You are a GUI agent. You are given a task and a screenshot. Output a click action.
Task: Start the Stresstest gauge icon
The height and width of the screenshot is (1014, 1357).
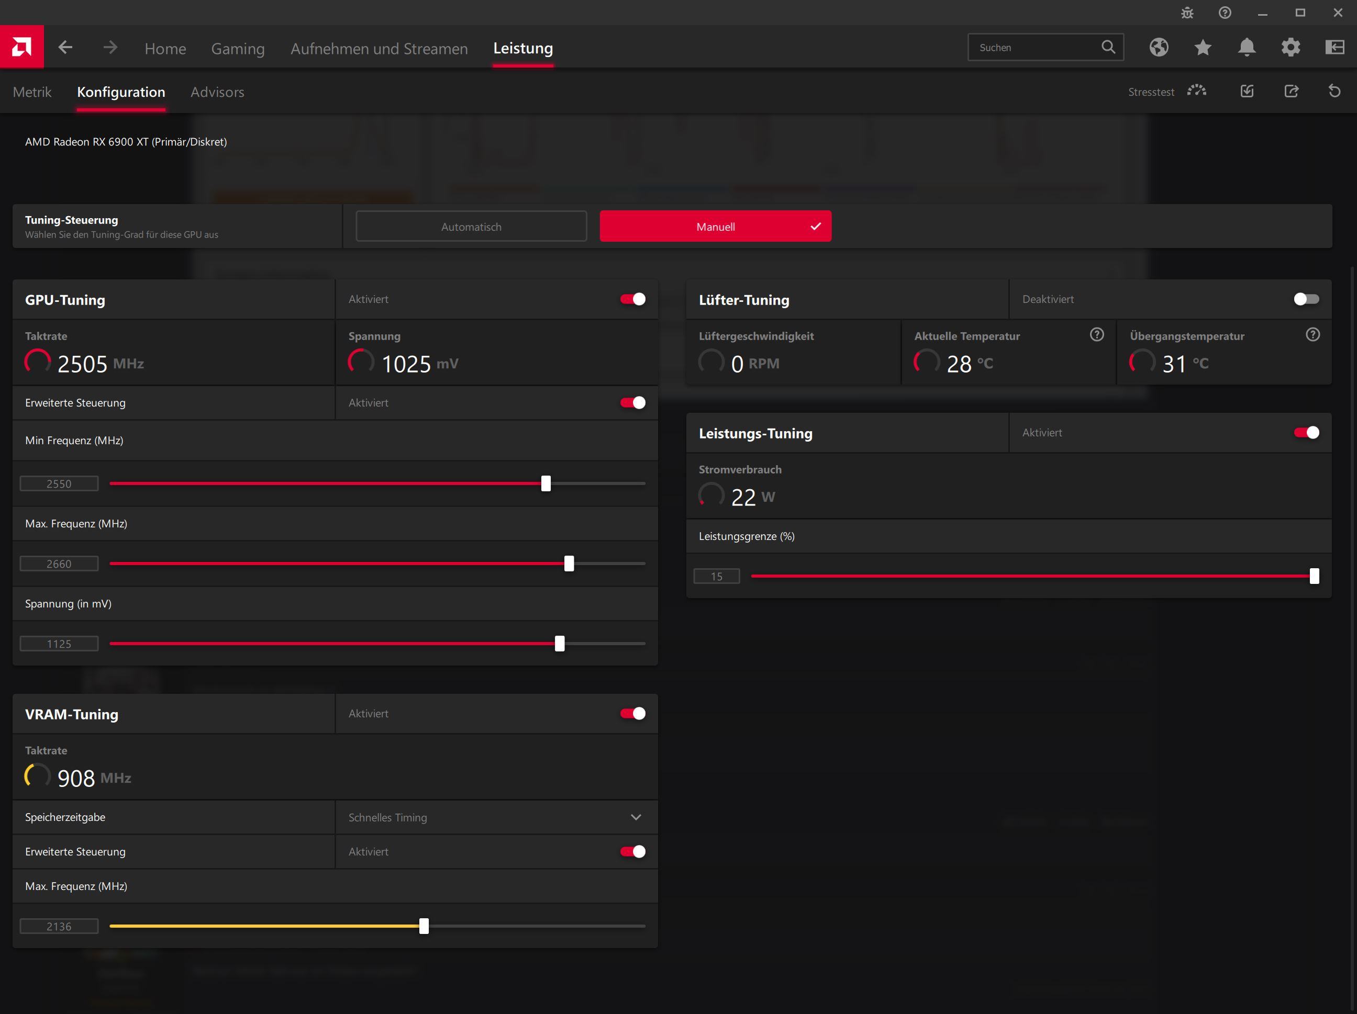coord(1196,91)
